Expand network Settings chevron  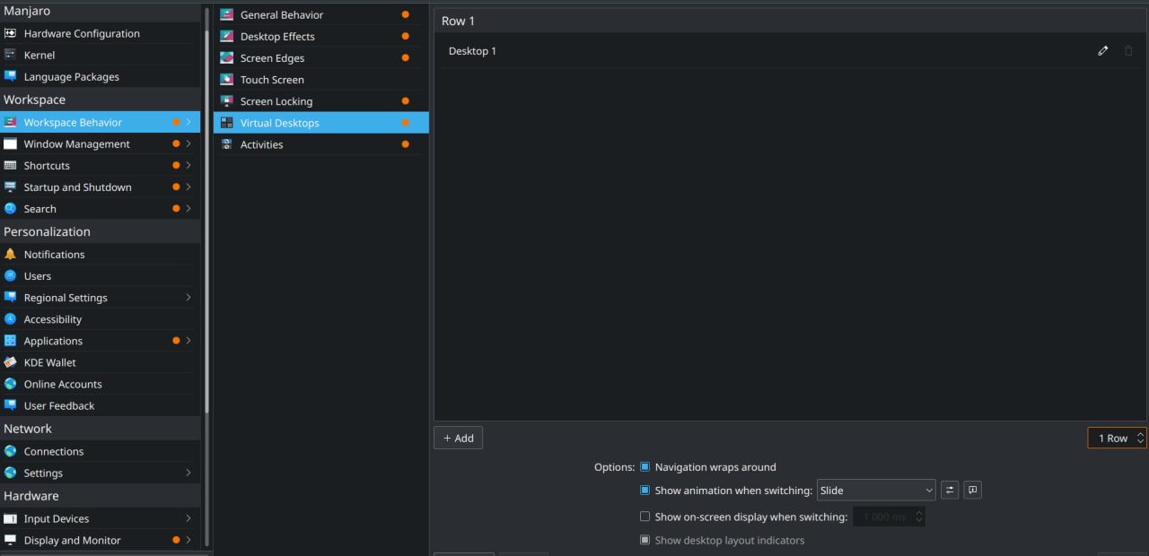(189, 472)
